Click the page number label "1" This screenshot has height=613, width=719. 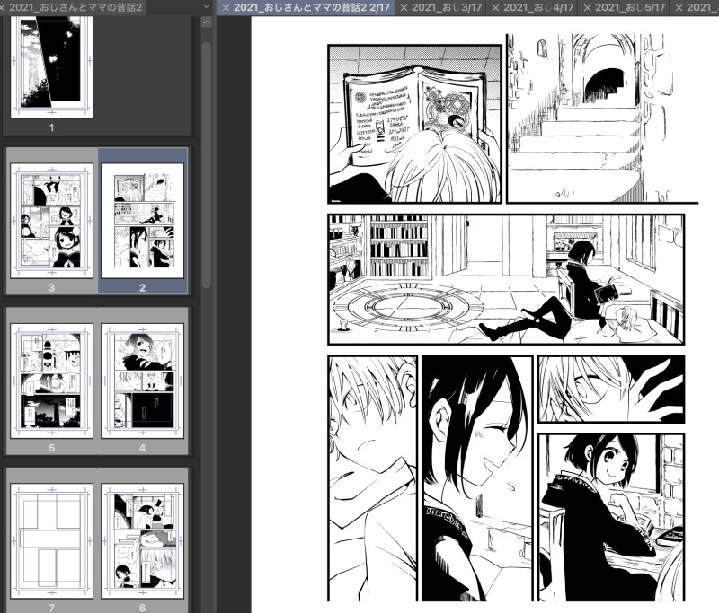pos(52,127)
